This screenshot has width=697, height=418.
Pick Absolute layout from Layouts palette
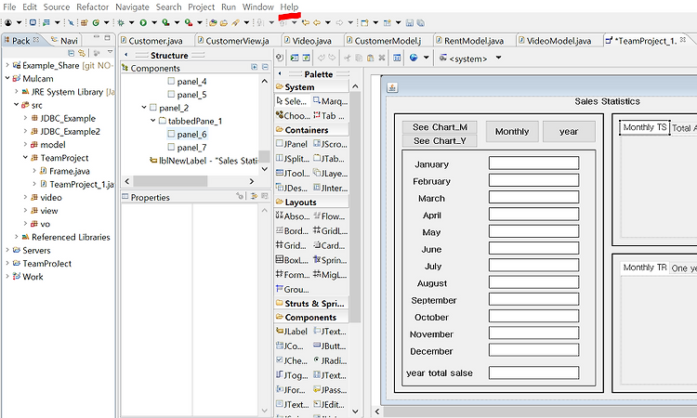[292, 216]
